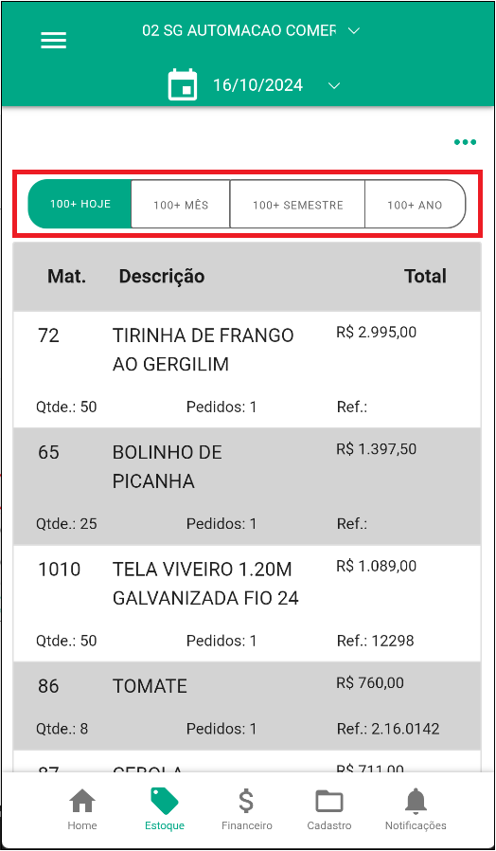Go to Home in bottom navigation
Screen dimensions: 496x851
(x=82, y=809)
